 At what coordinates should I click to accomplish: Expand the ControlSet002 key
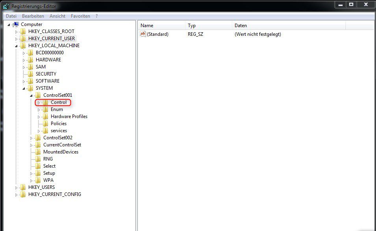click(x=31, y=138)
